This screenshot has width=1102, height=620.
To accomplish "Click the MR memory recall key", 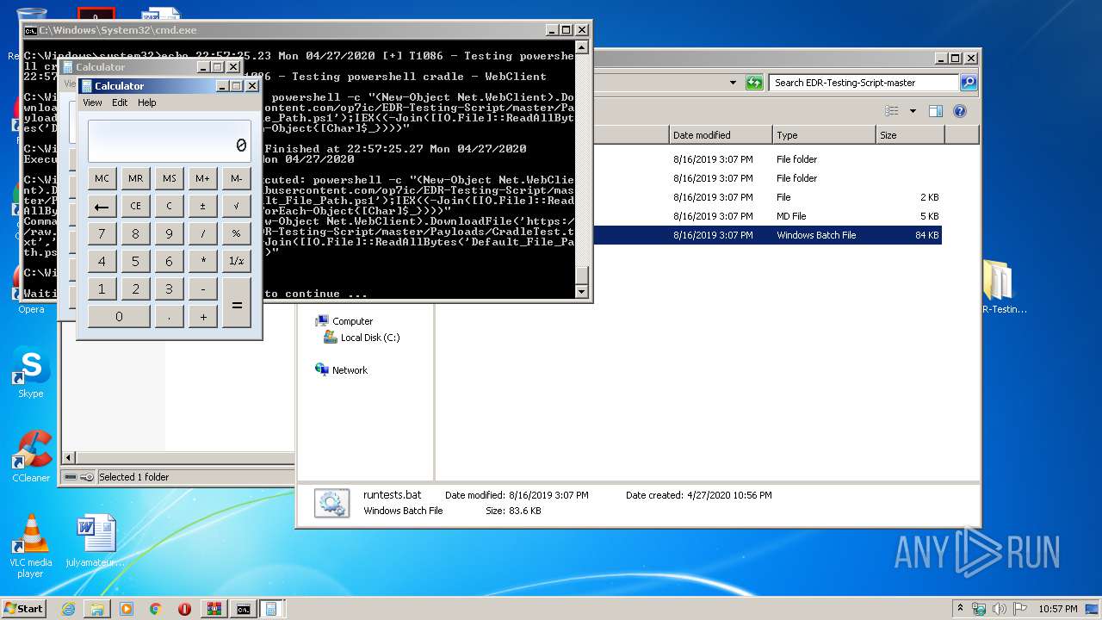I will click(x=135, y=178).
